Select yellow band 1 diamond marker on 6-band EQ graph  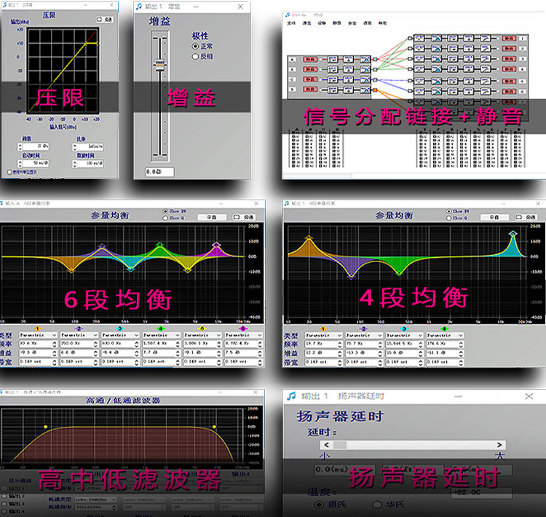71,271
